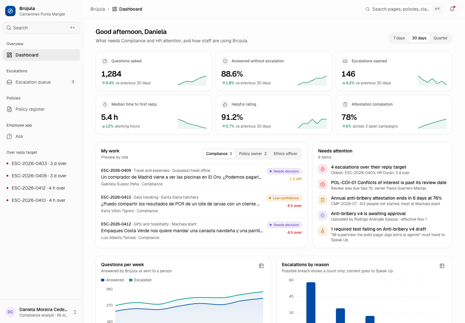Switch to the Compliance tab
Image resolution: width=465 pixels, height=323 pixels.
219,154
